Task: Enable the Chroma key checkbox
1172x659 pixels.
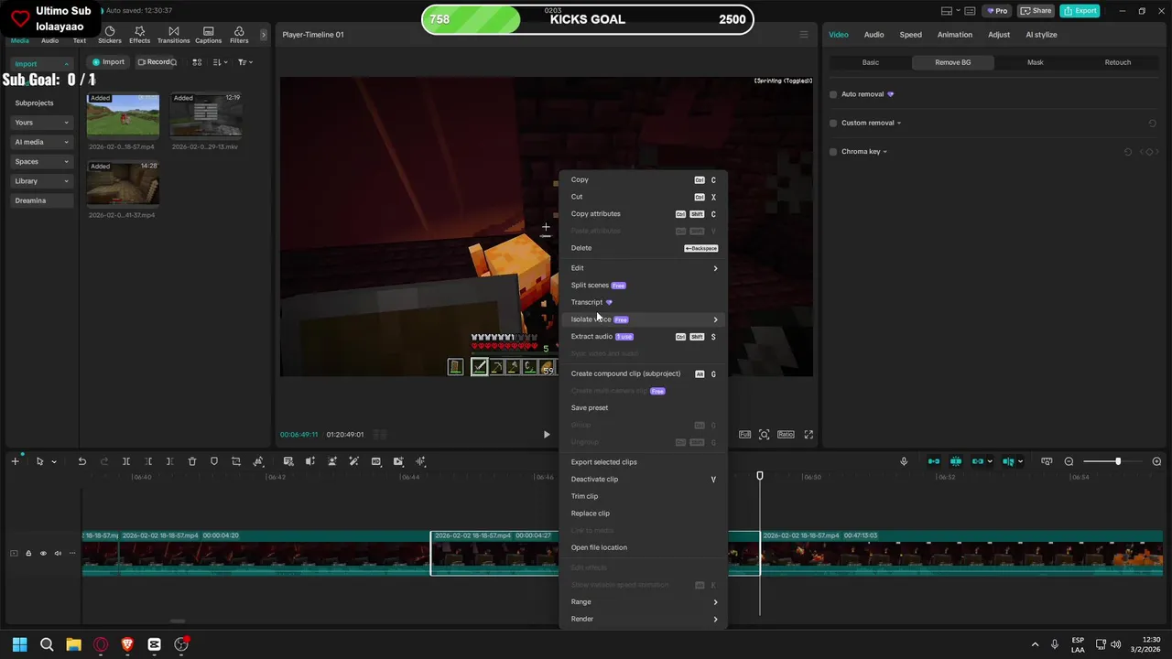Action: pos(833,152)
